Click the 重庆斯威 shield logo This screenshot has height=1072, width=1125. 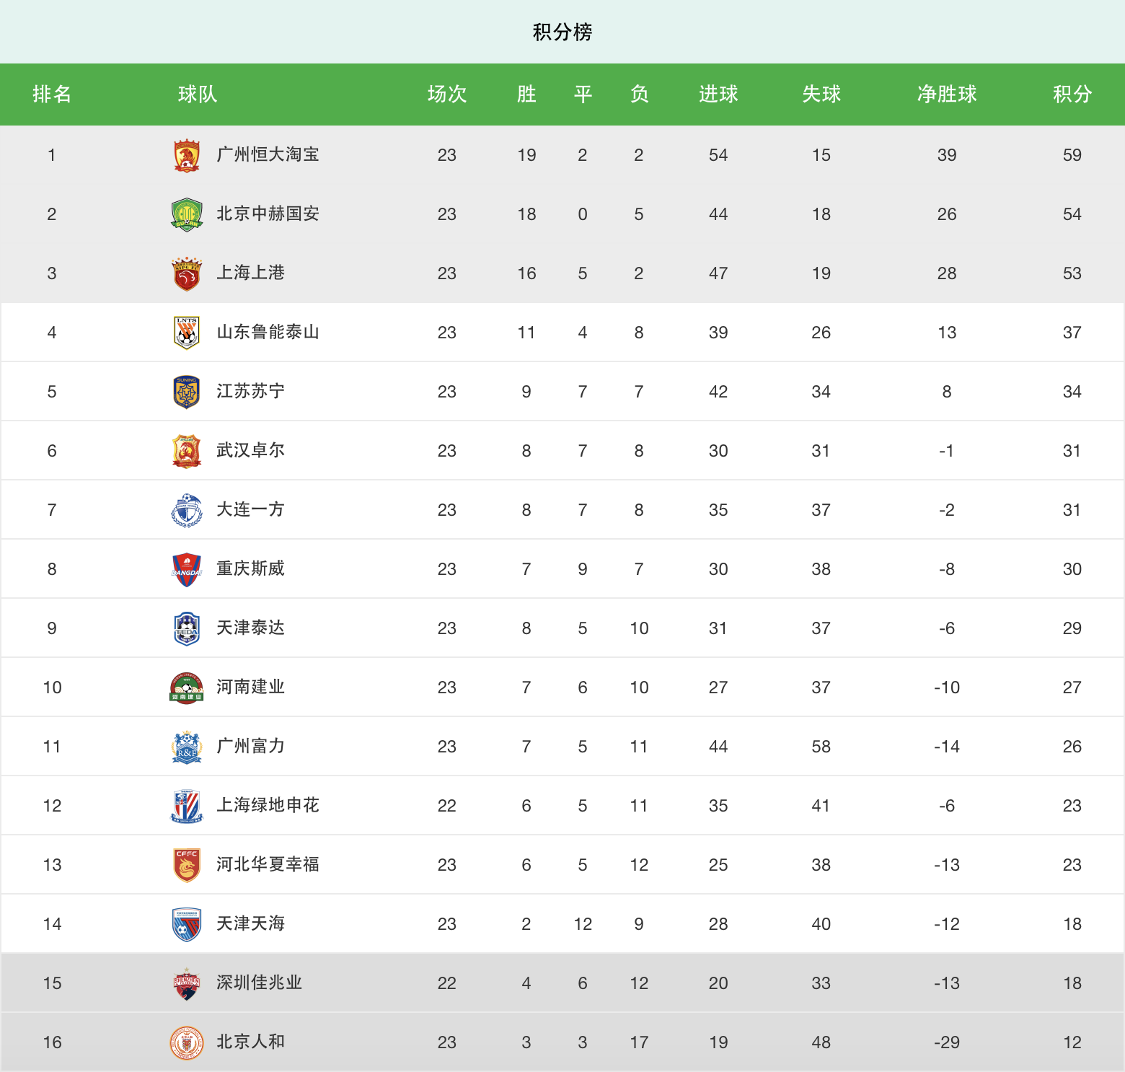point(187,569)
